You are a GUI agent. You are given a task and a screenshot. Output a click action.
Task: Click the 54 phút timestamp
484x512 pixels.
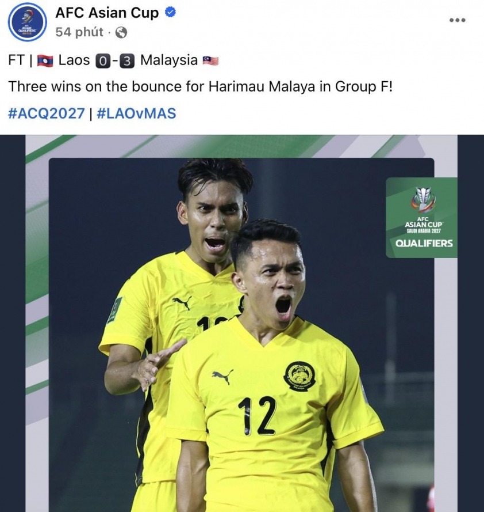click(x=79, y=32)
